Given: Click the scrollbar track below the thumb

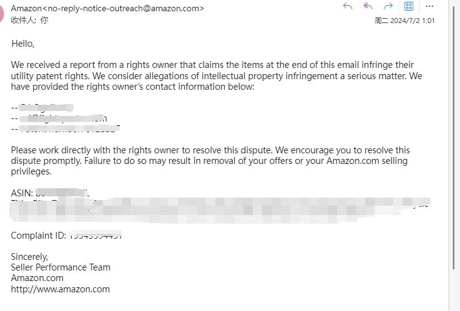Looking at the screenshot, I should 455,290.
